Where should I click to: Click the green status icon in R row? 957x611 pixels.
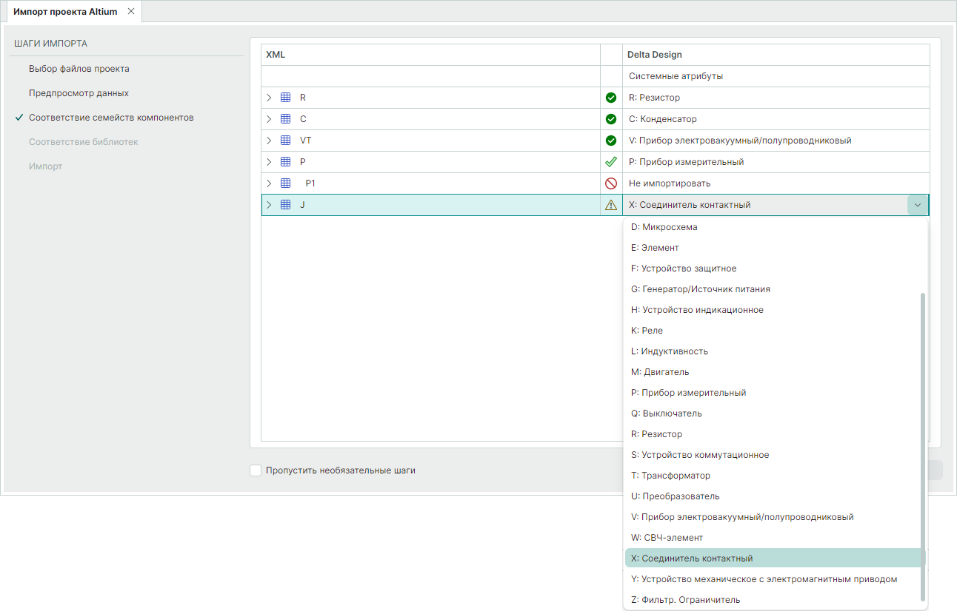click(611, 98)
